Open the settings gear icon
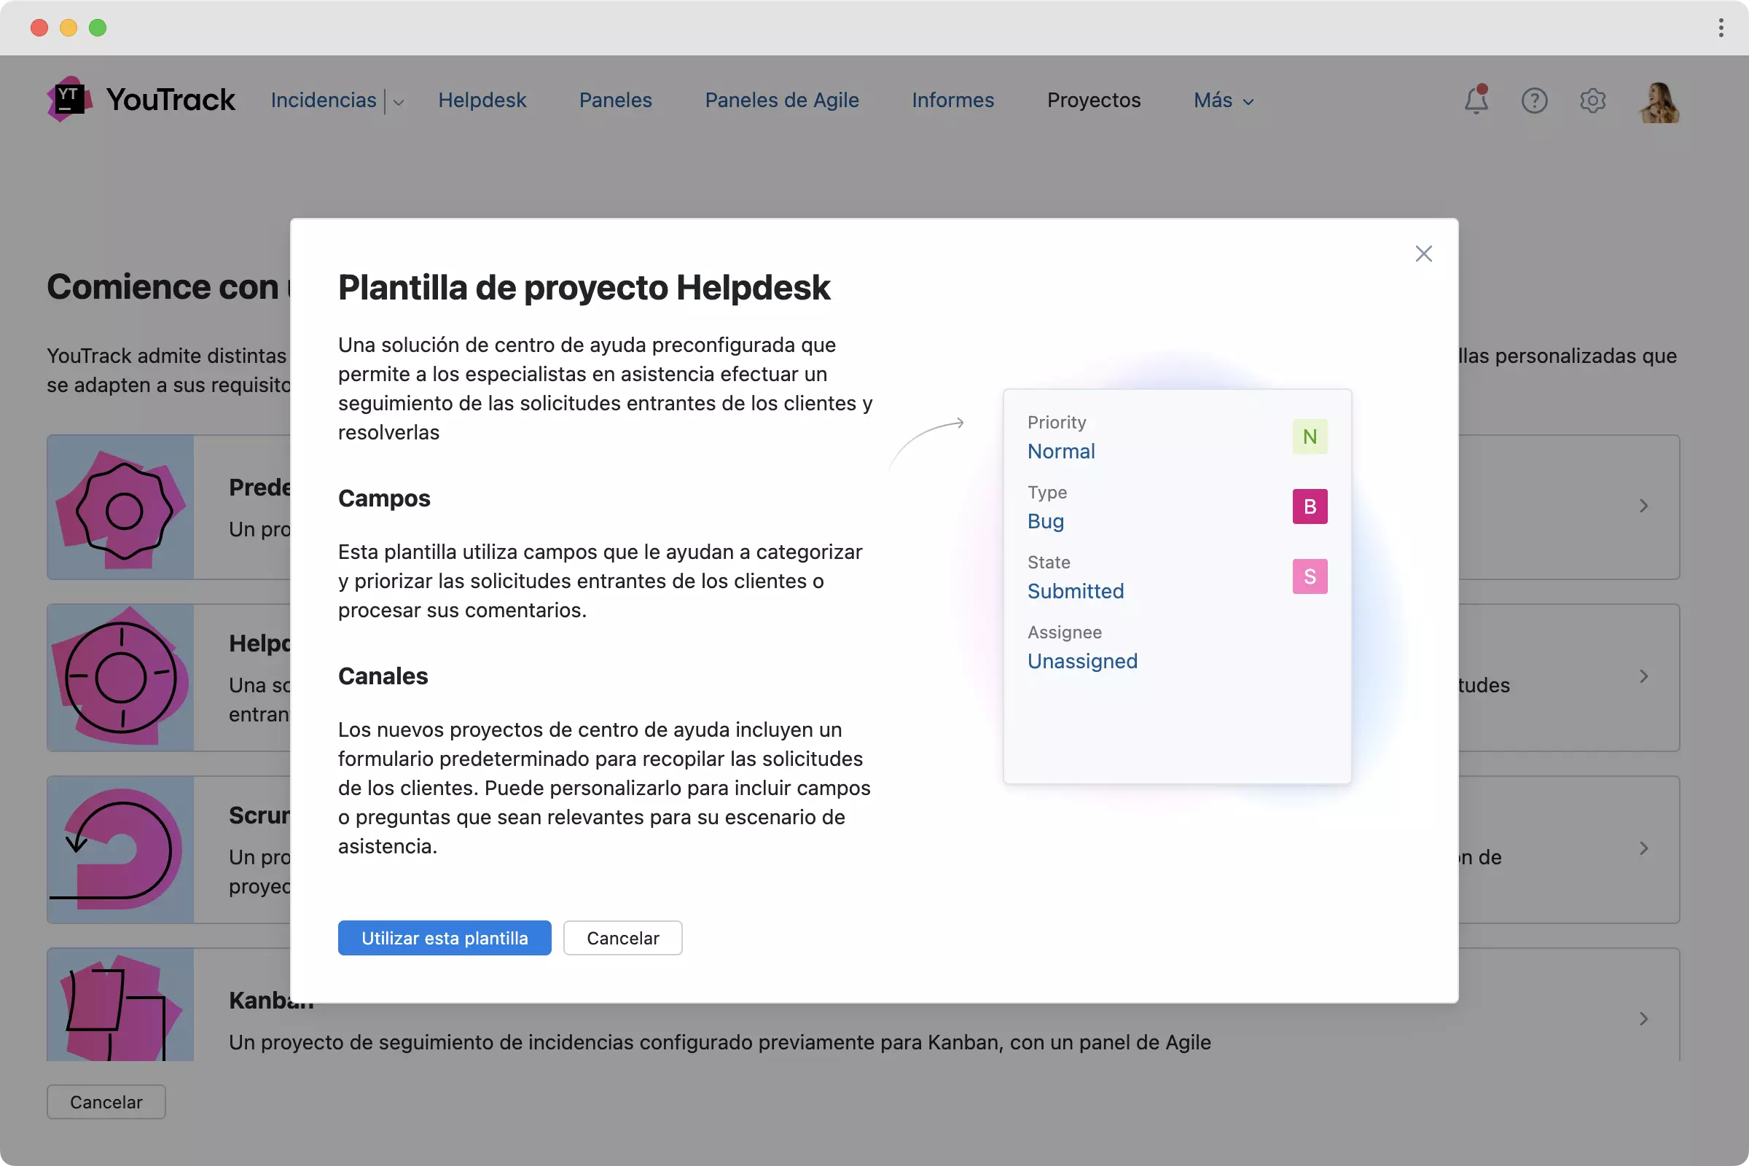 tap(1592, 100)
